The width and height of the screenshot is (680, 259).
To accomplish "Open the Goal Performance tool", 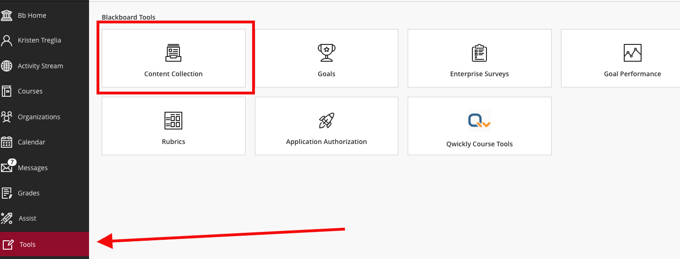I will coord(620,58).
